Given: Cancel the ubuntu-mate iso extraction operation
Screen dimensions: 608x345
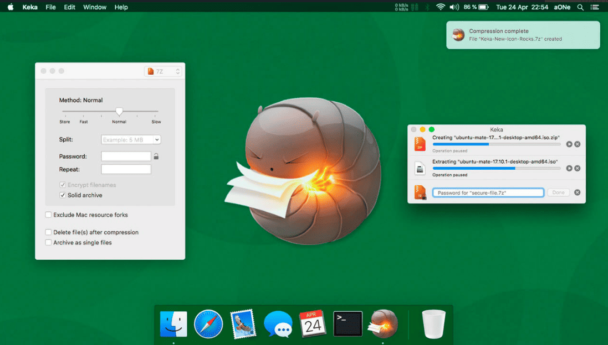Looking at the screenshot, I should 578,168.
